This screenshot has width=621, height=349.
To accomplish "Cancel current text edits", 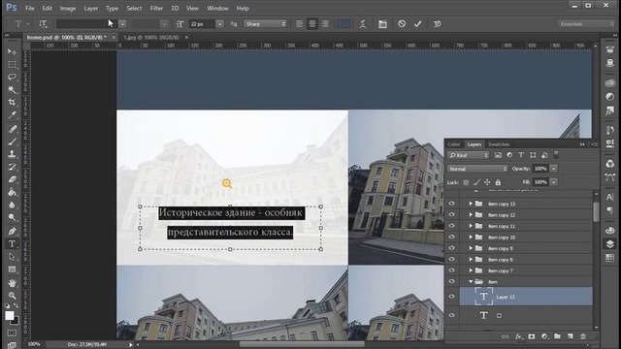I will 402,23.
